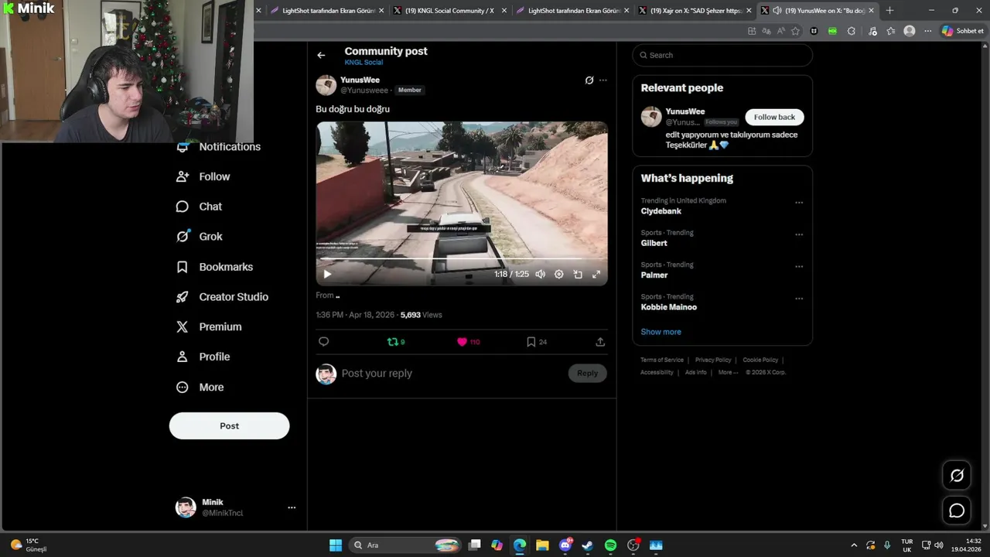Open browser profile avatar icon
This screenshot has height=557, width=990.
[x=910, y=31]
